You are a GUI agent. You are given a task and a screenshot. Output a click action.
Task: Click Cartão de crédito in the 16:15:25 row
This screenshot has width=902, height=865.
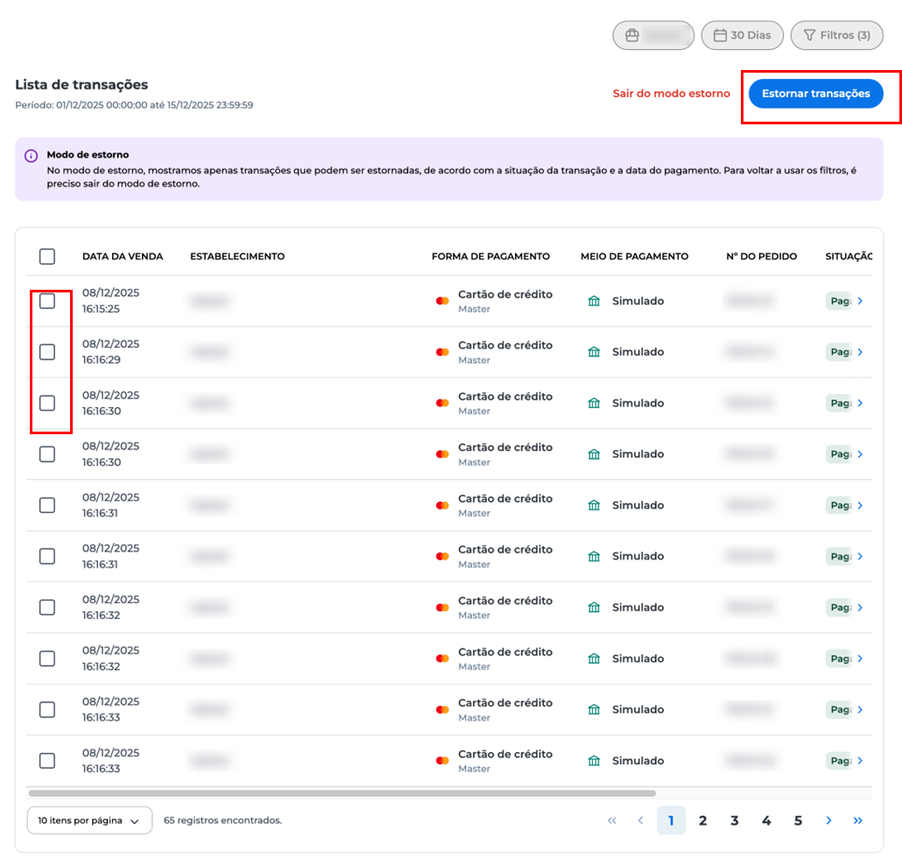[x=505, y=294]
